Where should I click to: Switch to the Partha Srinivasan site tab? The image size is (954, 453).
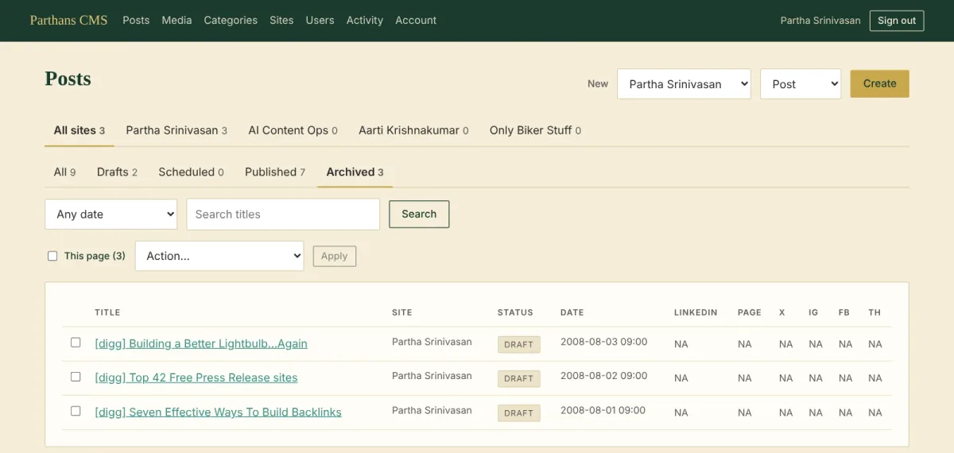click(176, 130)
